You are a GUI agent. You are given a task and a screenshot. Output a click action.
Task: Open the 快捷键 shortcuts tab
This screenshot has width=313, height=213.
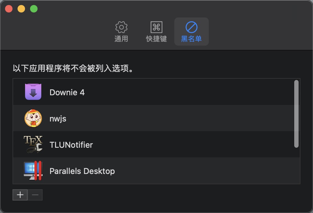[x=156, y=32]
